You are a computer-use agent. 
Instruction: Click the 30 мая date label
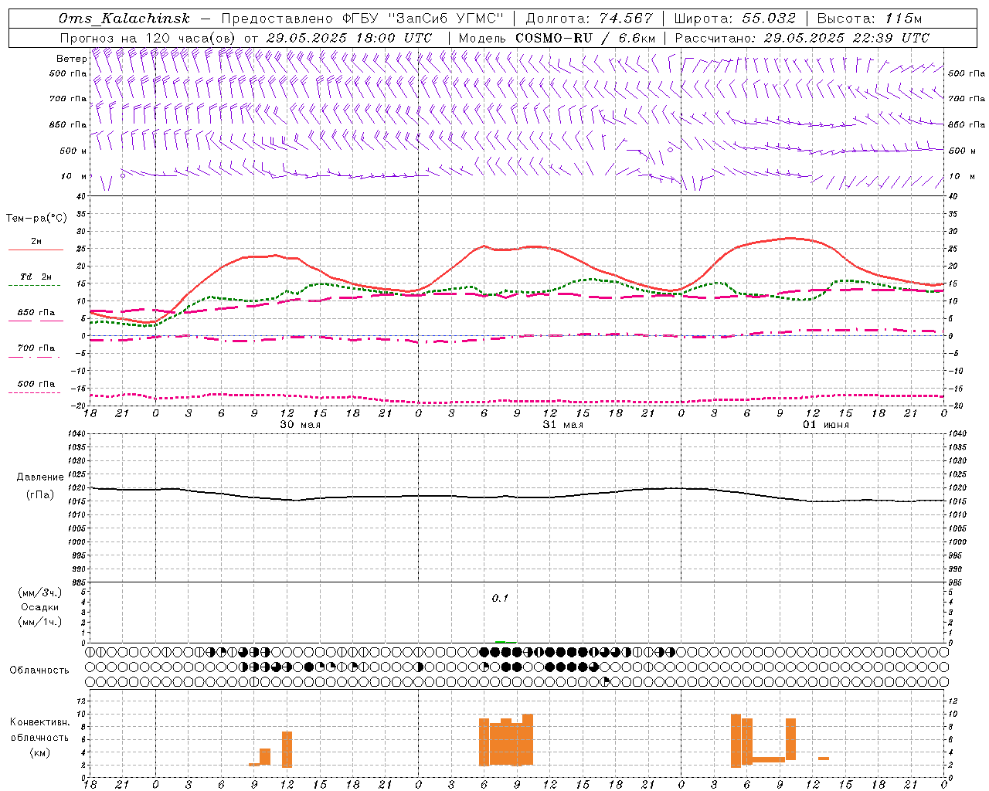(300, 425)
